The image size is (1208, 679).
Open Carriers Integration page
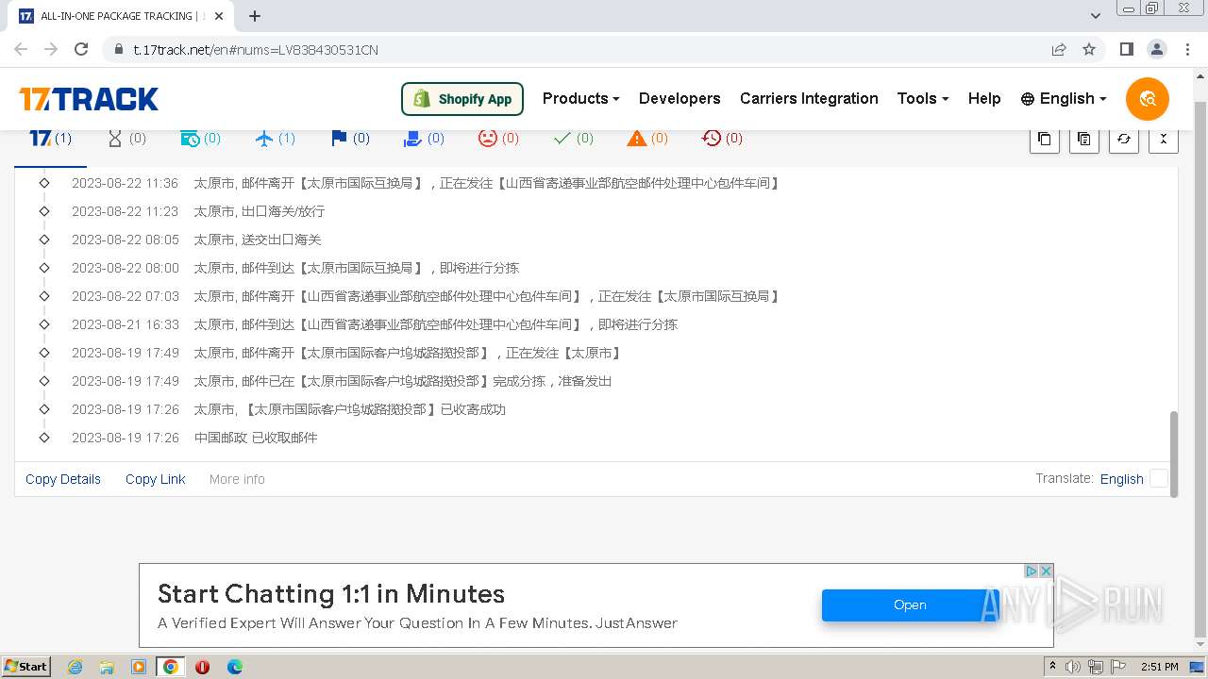click(x=809, y=99)
